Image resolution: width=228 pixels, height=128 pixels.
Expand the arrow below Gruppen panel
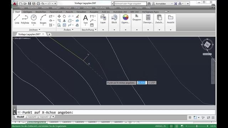[137, 30]
